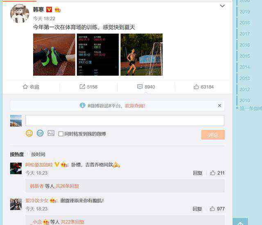Open the emoji smiley picker
The height and width of the screenshot is (225, 262).
point(29,133)
